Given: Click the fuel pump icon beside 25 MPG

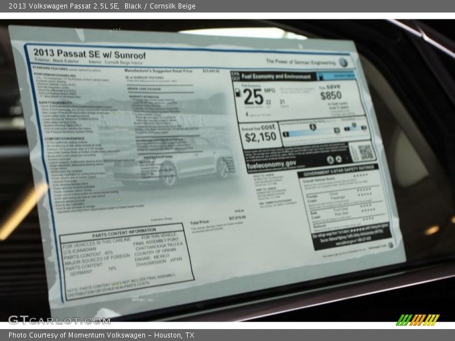Looking at the screenshot, I should point(238,93).
